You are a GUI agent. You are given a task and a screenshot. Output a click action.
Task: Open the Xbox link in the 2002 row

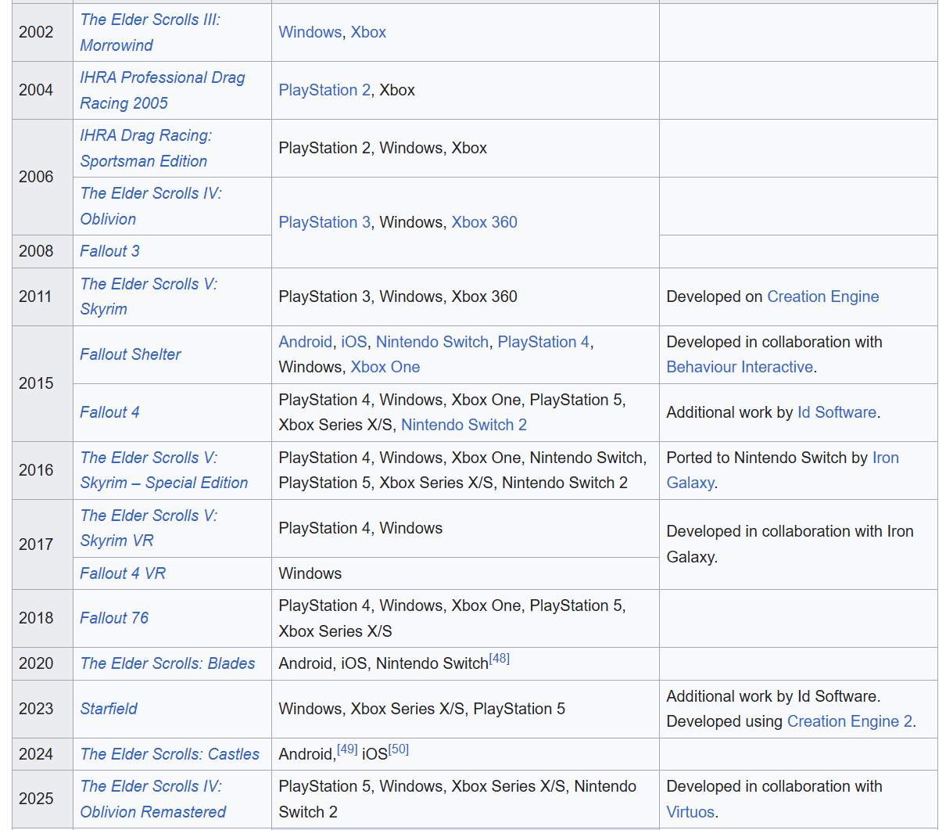368,32
